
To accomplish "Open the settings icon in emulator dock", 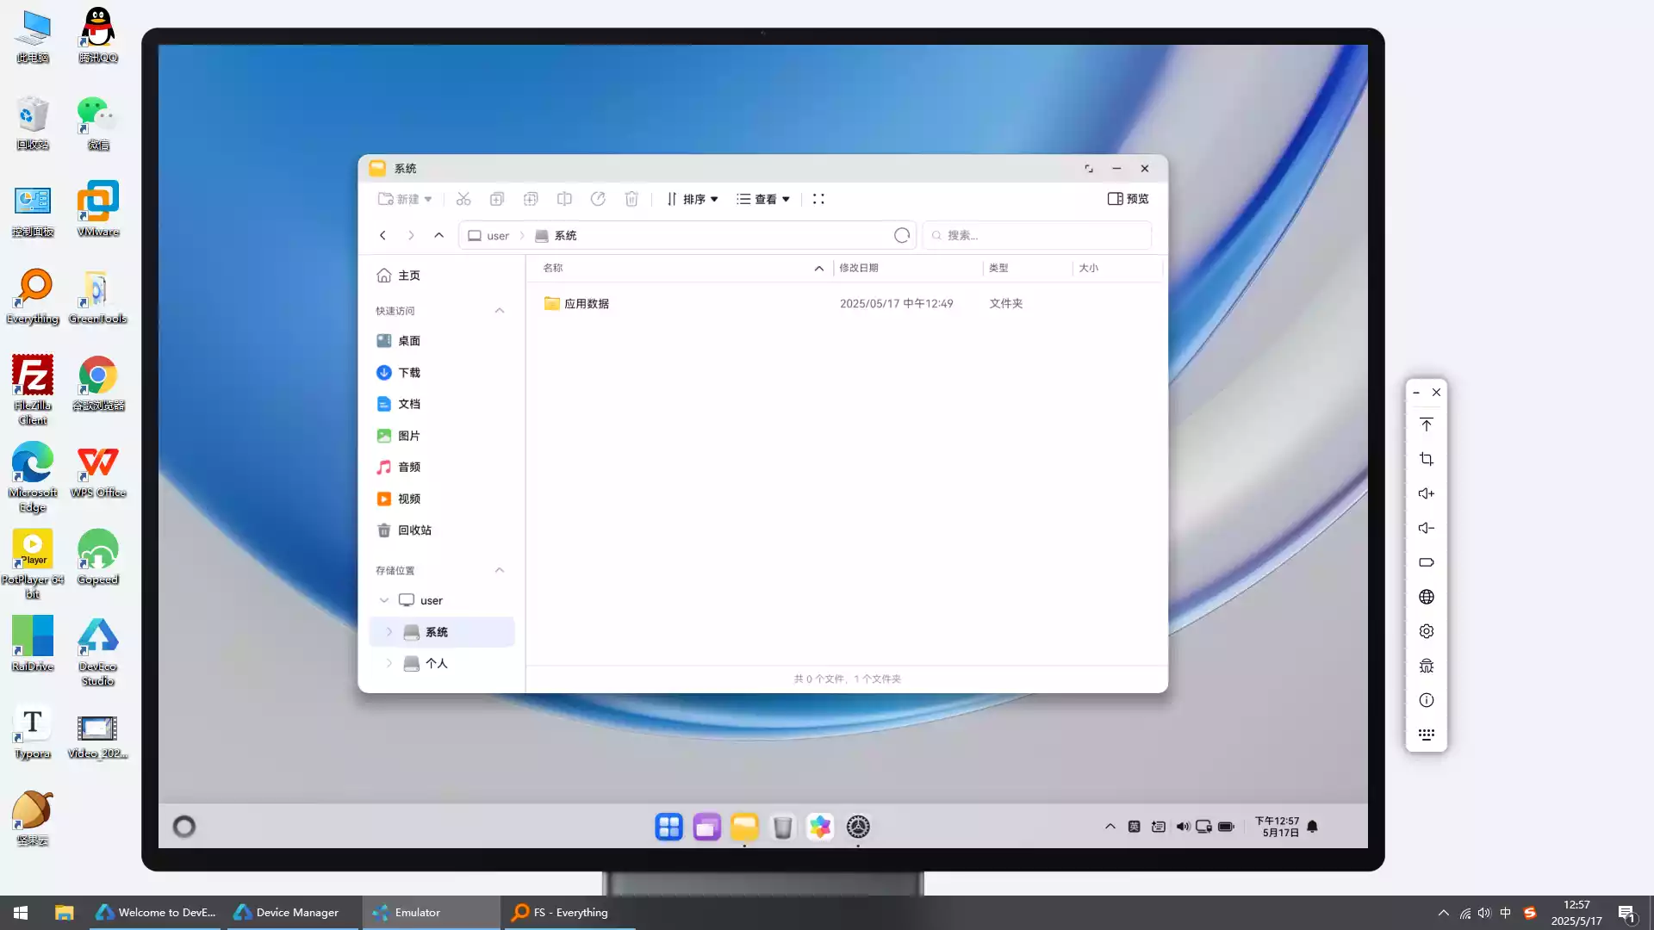I will click(858, 827).
